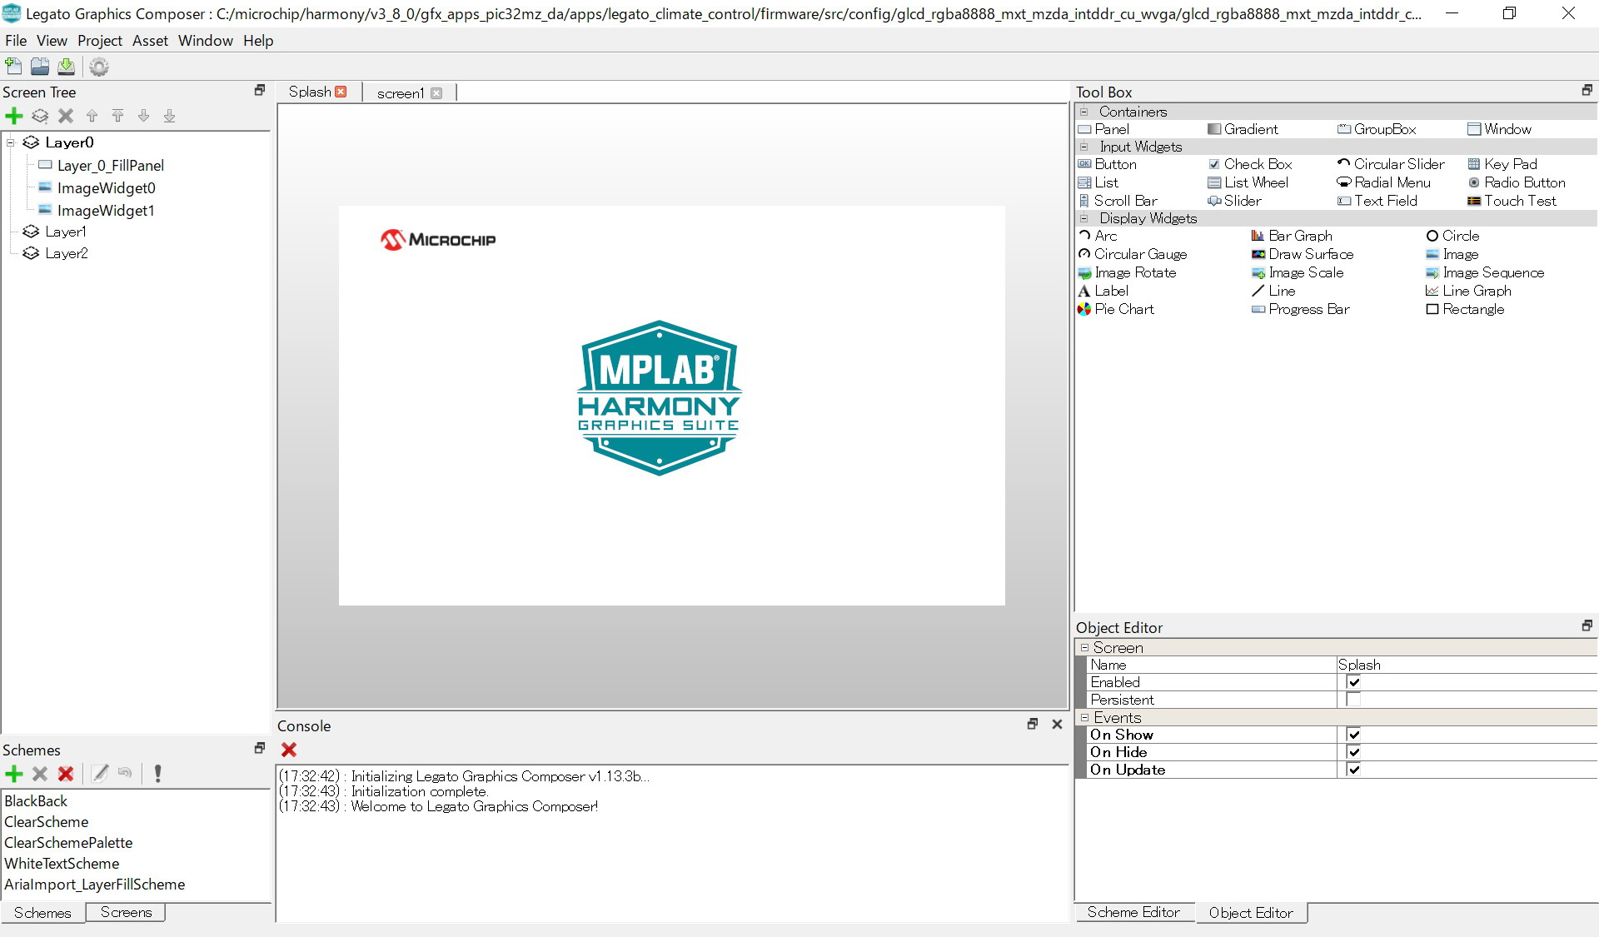The image size is (1599, 937).
Task: Pick the Key Pad widget
Action: pyautogui.click(x=1502, y=164)
